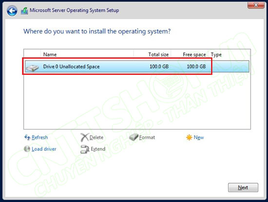Click the hard drive icon for Drive 0
Image resolution: width=268 pixels, height=202 pixels.
tap(32, 68)
